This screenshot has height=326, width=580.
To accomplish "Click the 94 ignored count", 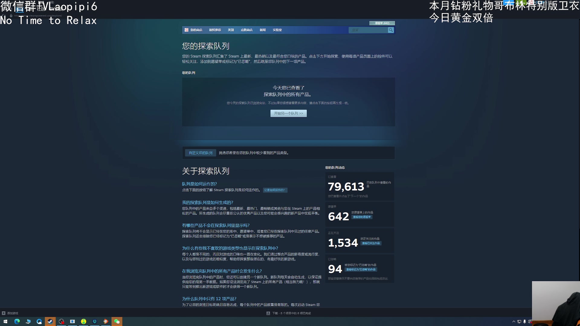I will point(335,269).
